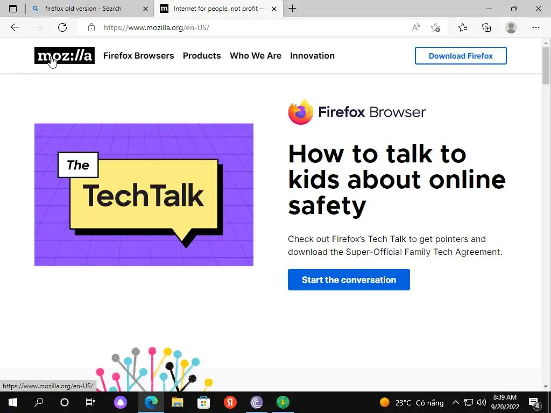Screen dimensions: 551x413
Task: Click the mozilla logo
Action: (65, 55)
